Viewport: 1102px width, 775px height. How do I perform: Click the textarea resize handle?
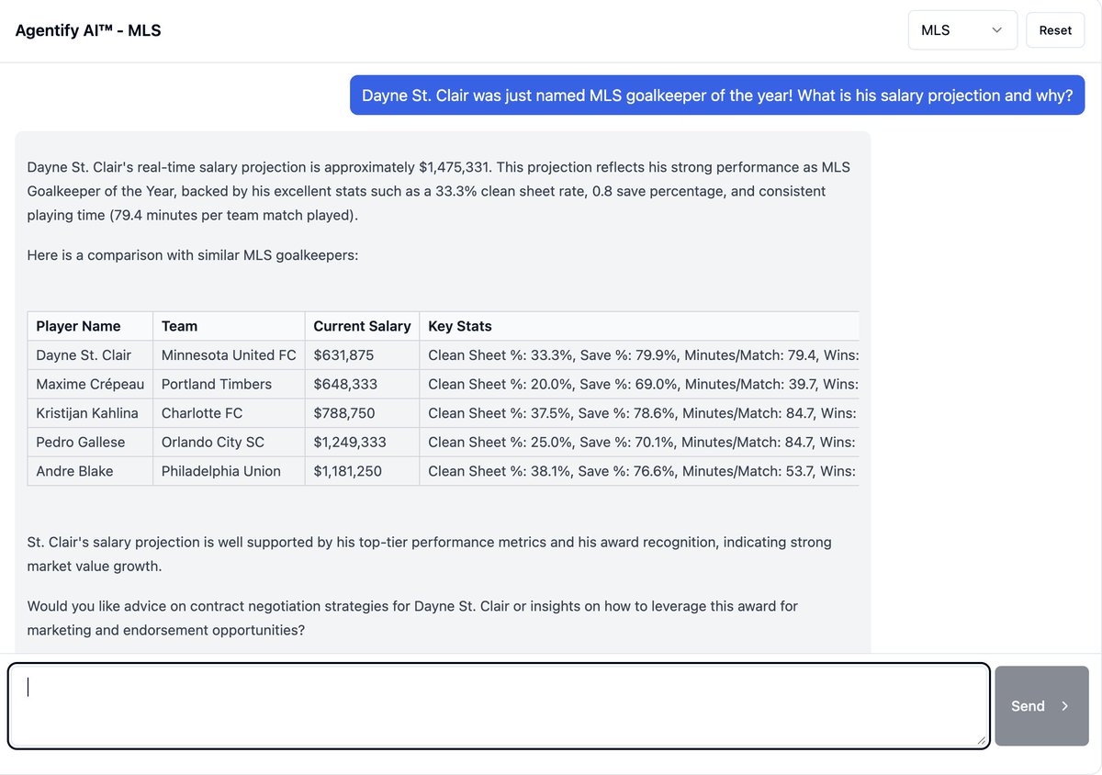coord(983,741)
